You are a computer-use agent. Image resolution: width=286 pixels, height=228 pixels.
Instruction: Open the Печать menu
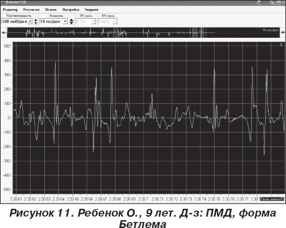pyautogui.click(x=51, y=10)
